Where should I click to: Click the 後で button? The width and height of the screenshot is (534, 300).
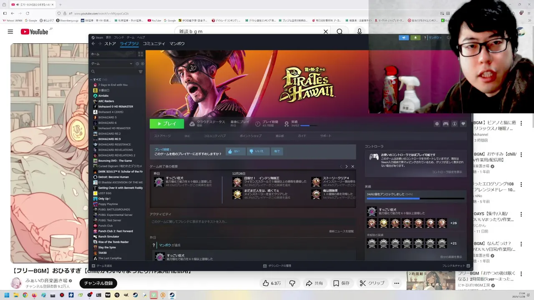pyautogui.click(x=277, y=151)
